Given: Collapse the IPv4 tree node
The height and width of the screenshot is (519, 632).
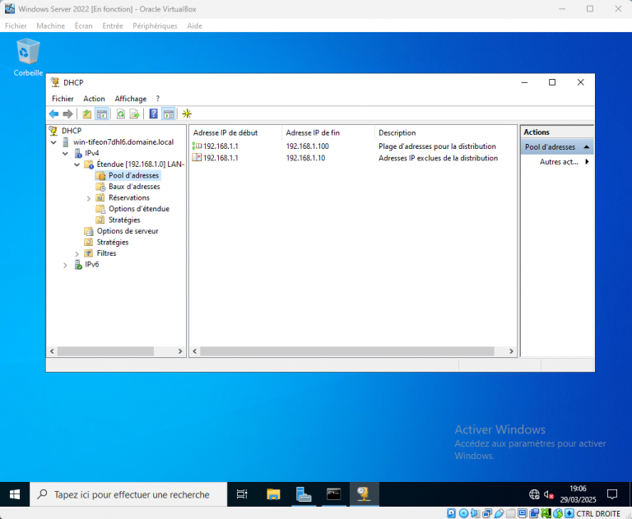Looking at the screenshot, I should pos(66,153).
